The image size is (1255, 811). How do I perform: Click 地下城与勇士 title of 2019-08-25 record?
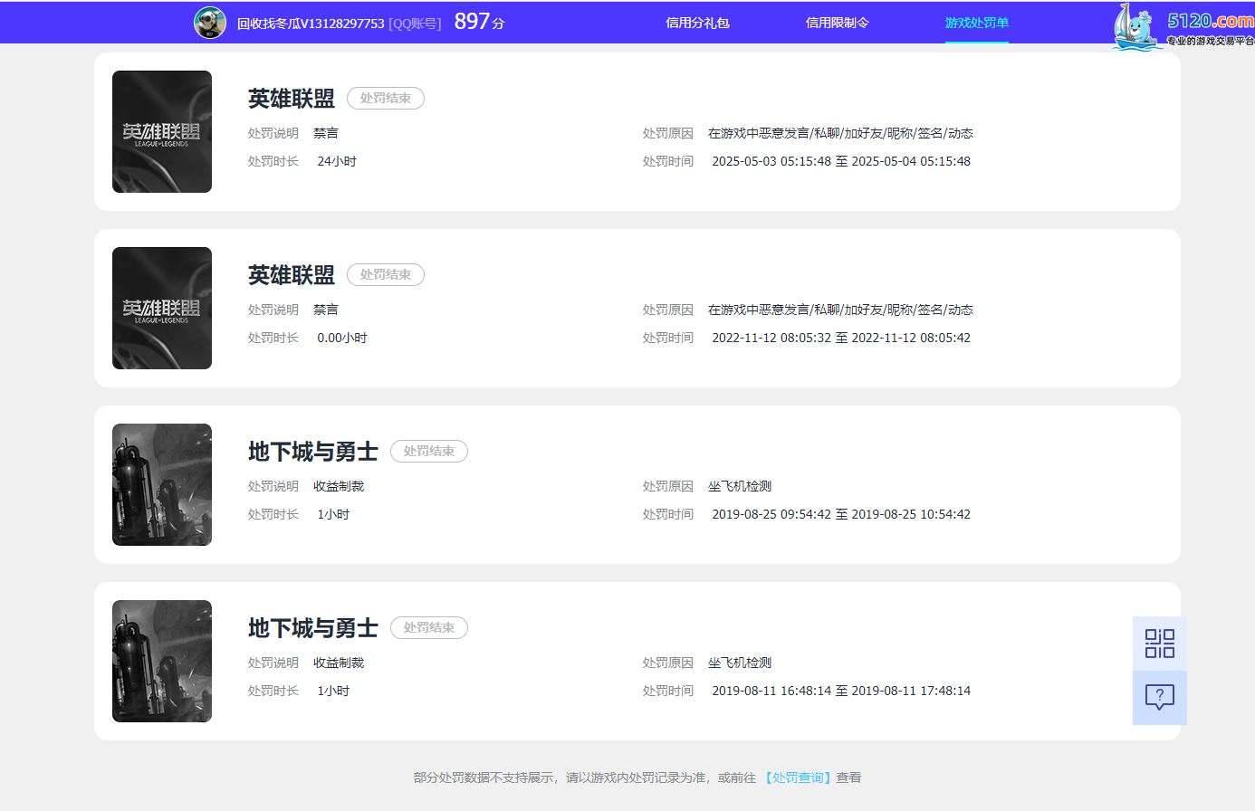(x=313, y=451)
